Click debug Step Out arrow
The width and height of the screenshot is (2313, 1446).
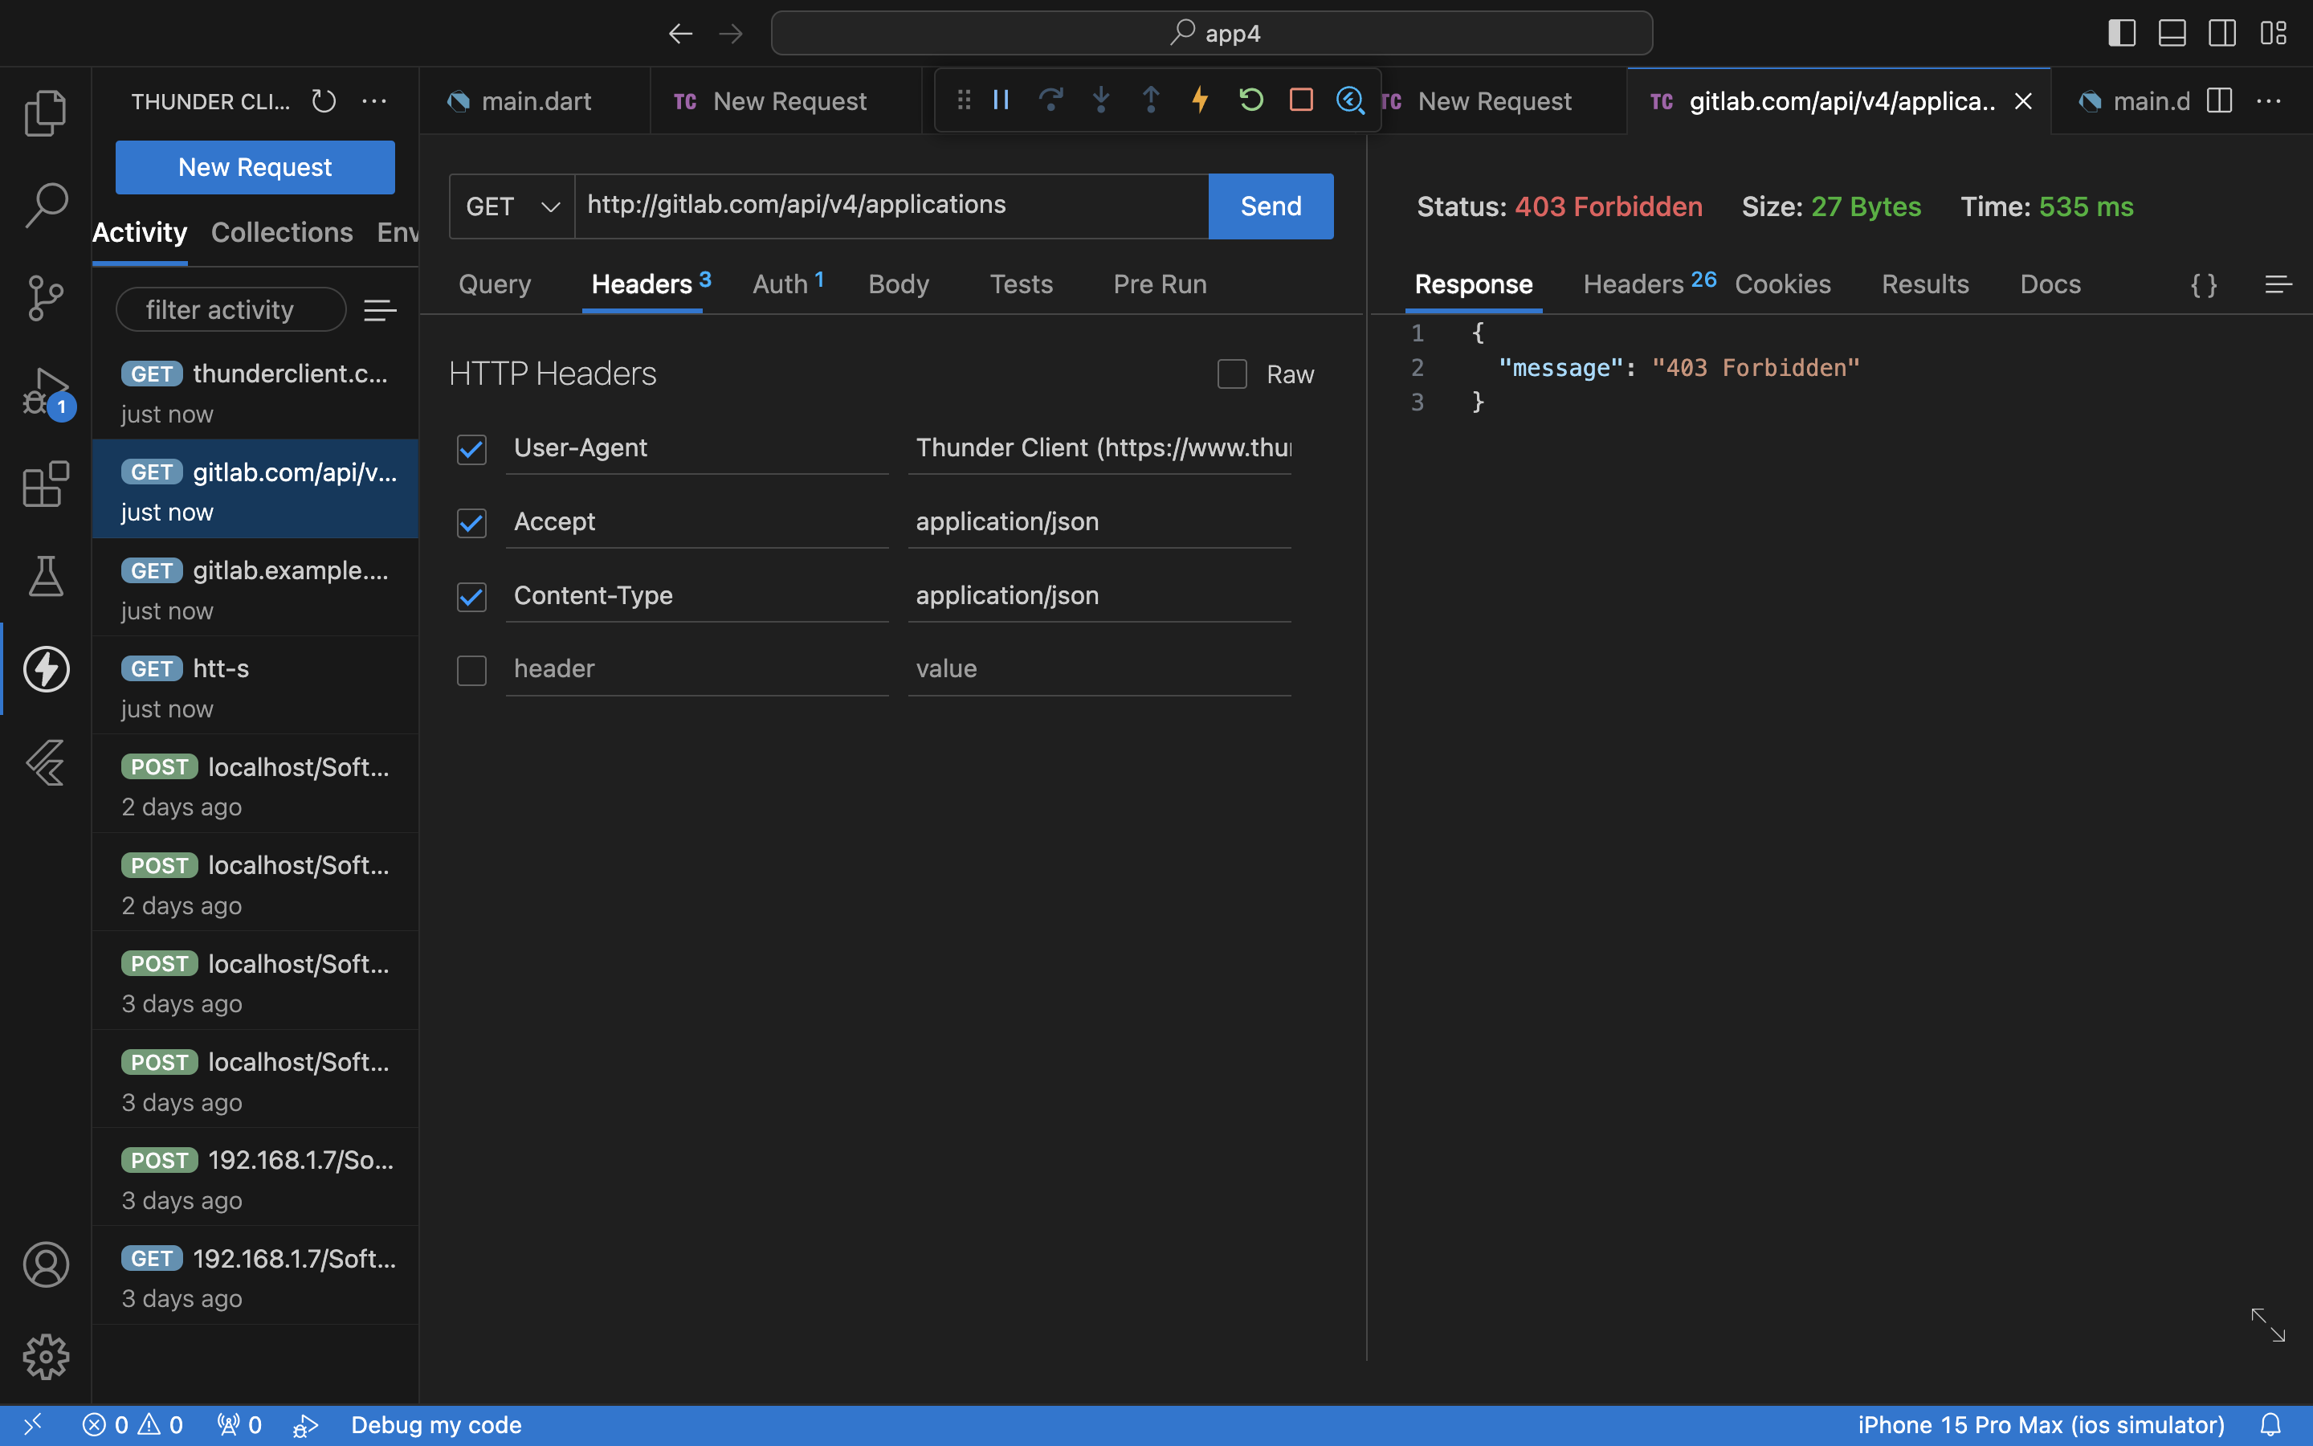1151,100
